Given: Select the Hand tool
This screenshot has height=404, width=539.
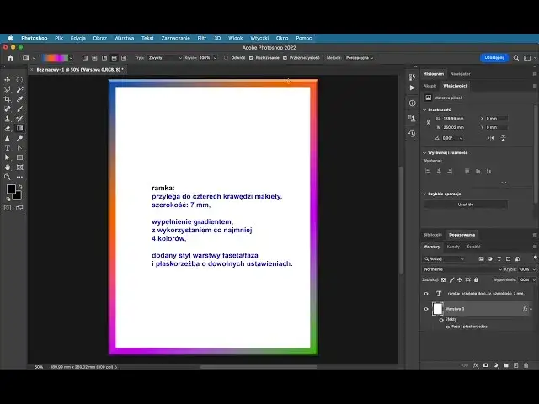Looking at the screenshot, I should tap(8, 167).
